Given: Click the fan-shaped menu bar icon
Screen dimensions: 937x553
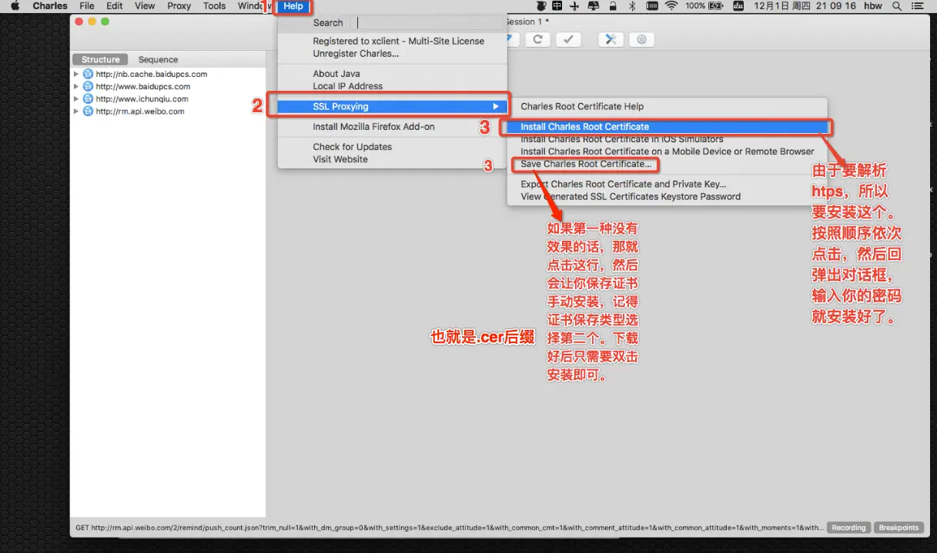Looking at the screenshot, I should 574,6.
